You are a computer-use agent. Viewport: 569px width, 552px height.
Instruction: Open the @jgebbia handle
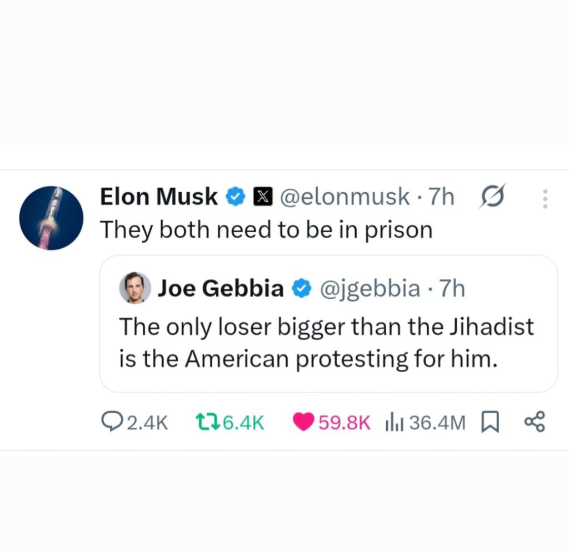(368, 289)
